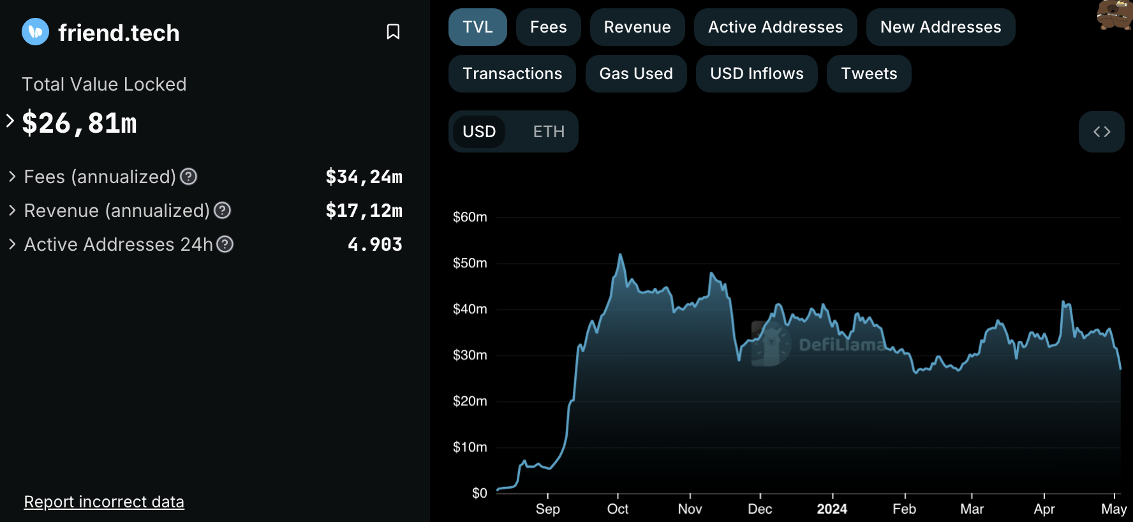This screenshot has height=522, width=1133.
Task: Click the mascot avatar in the top corner
Action: [1114, 14]
